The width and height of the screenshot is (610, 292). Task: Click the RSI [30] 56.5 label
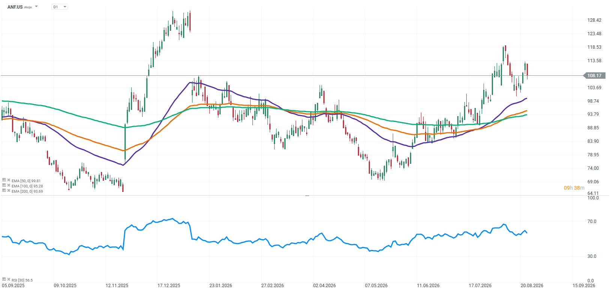click(x=22, y=280)
